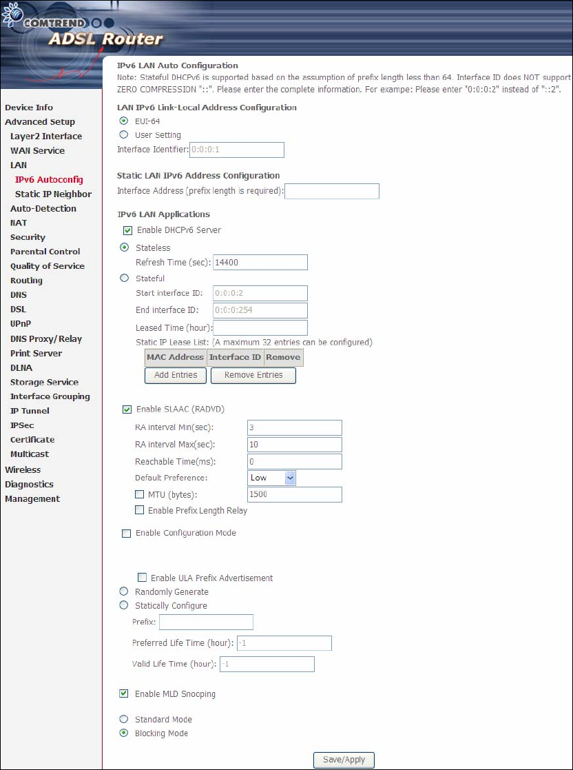Select Statically Configure radio option
Image resolution: width=573 pixels, height=770 pixels.
pos(124,605)
